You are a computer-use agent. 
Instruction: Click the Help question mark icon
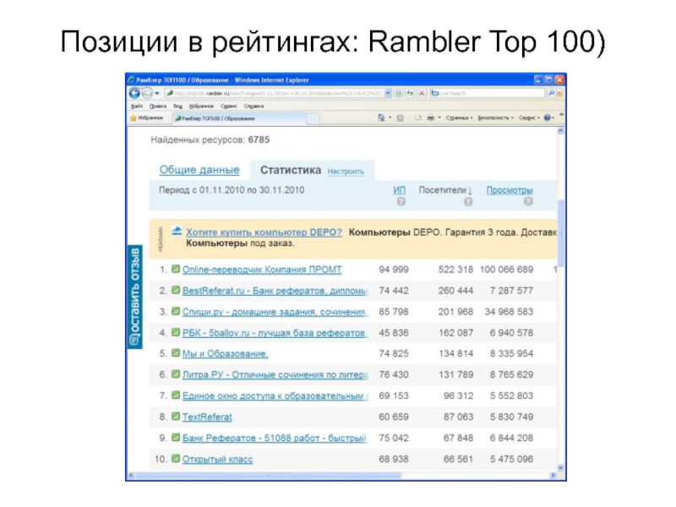click(547, 117)
